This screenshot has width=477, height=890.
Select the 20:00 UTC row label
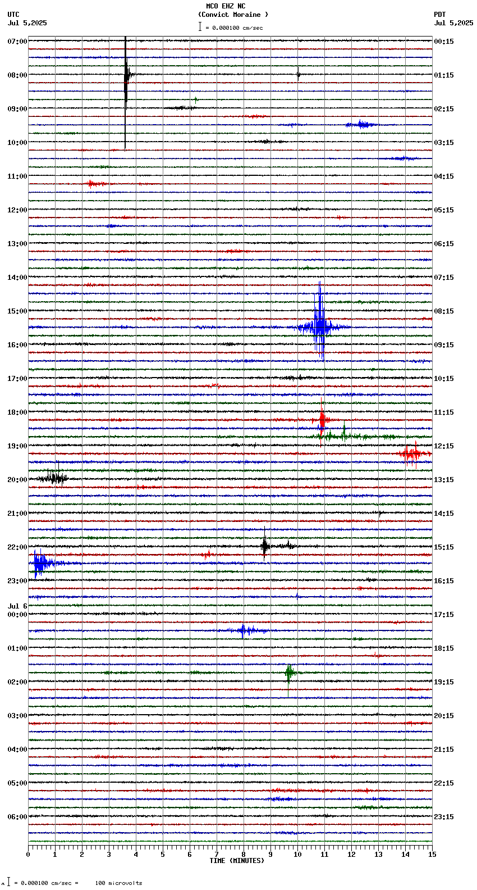click(17, 480)
